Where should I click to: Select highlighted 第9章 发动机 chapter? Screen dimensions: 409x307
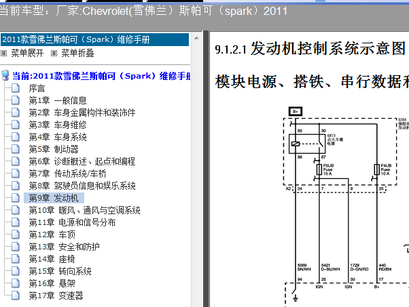click(54, 198)
